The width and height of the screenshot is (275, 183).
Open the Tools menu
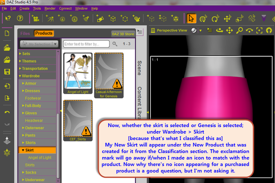pos(37,8)
